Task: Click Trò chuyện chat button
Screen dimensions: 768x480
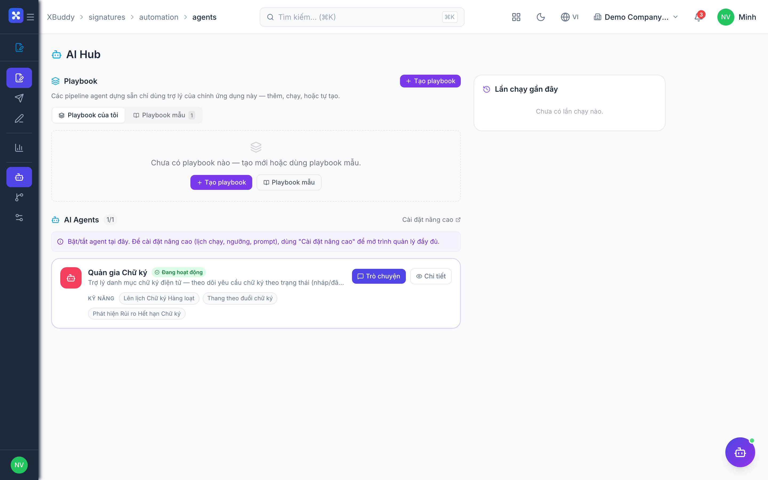Action: pyautogui.click(x=379, y=276)
